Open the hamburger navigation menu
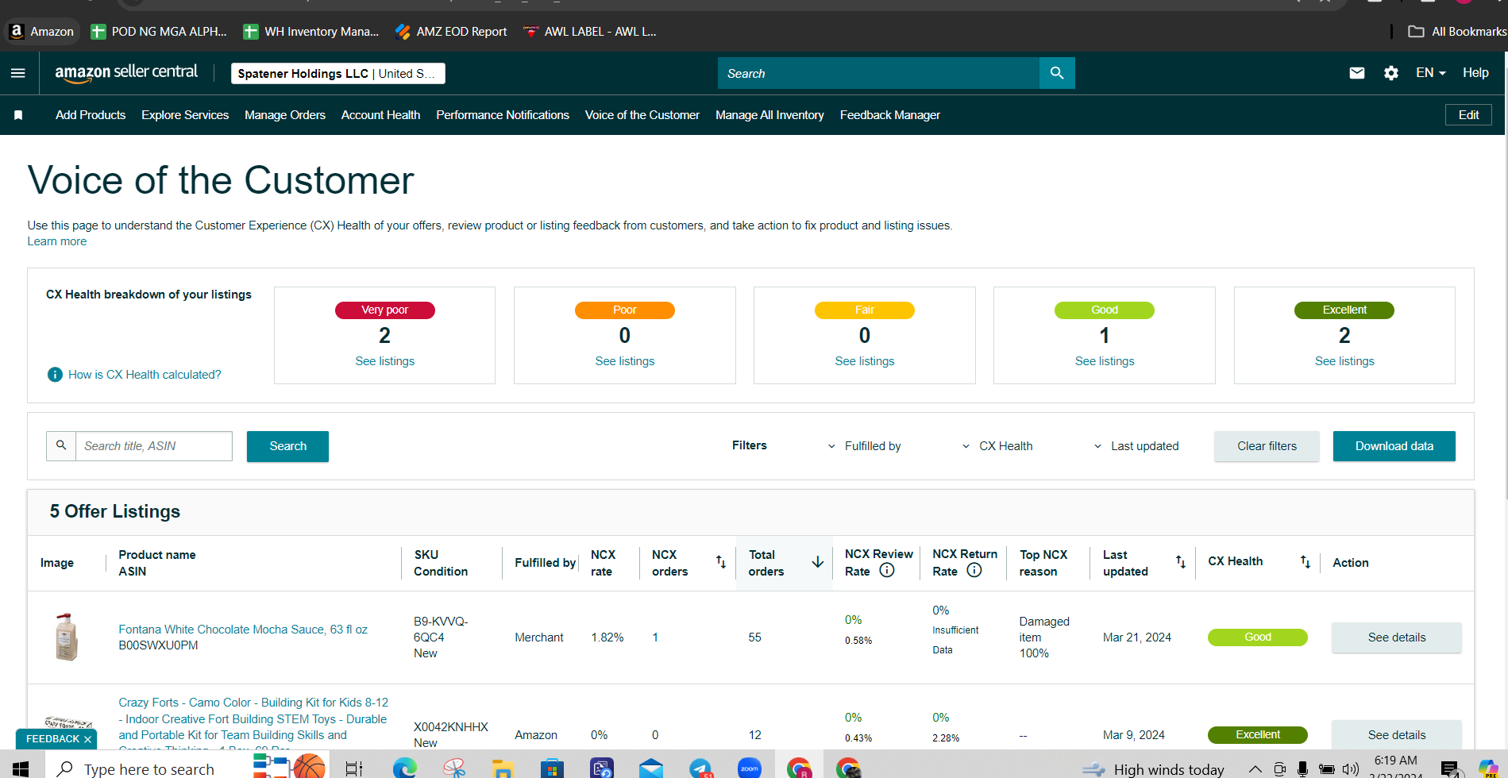 (x=17, y=73)
